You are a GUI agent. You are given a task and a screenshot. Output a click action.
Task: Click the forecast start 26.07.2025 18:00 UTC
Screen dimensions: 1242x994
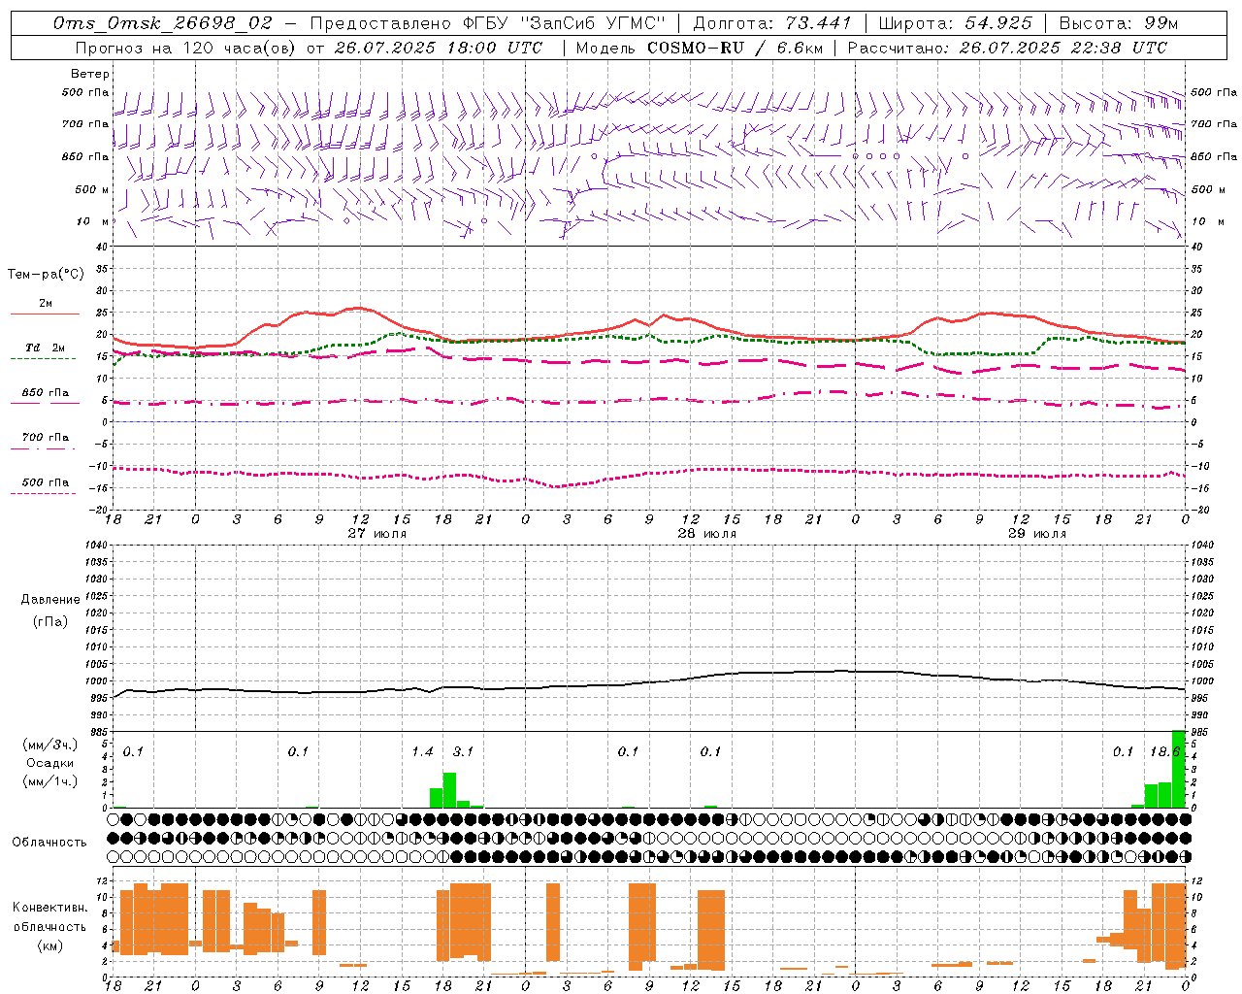[439, 48]
